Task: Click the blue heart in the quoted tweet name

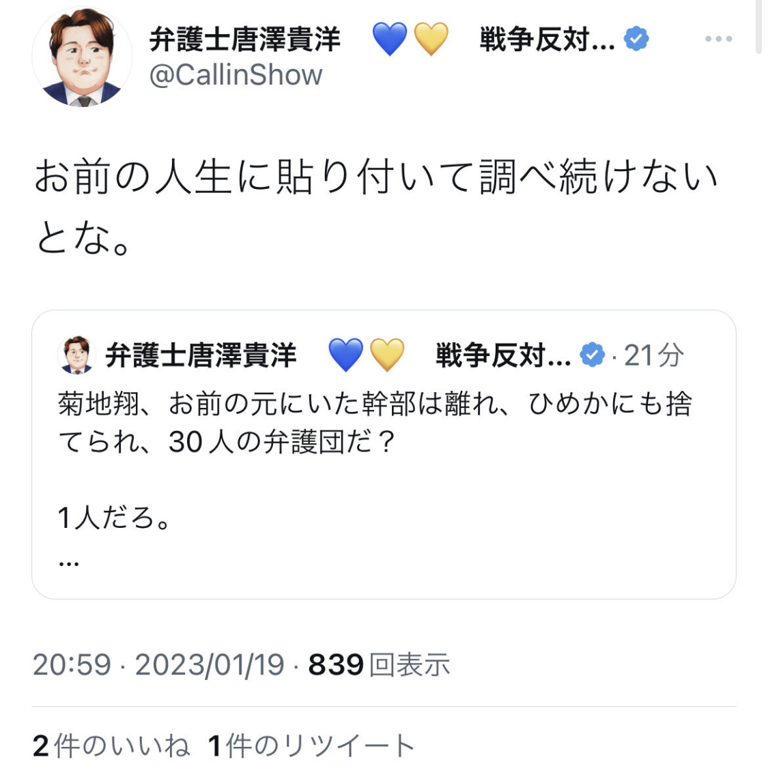Action: 346,355
